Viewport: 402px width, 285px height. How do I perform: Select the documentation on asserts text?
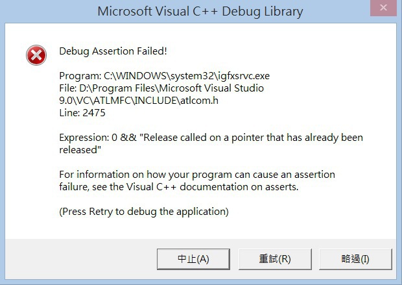(239, 187)
